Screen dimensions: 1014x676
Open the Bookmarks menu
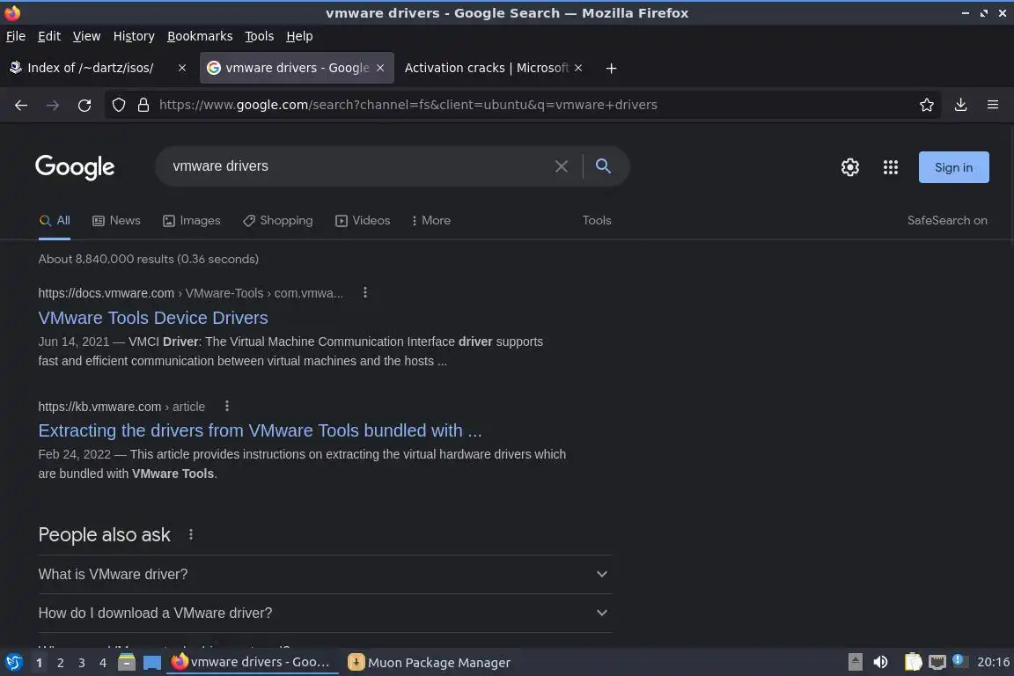[200, 36]
